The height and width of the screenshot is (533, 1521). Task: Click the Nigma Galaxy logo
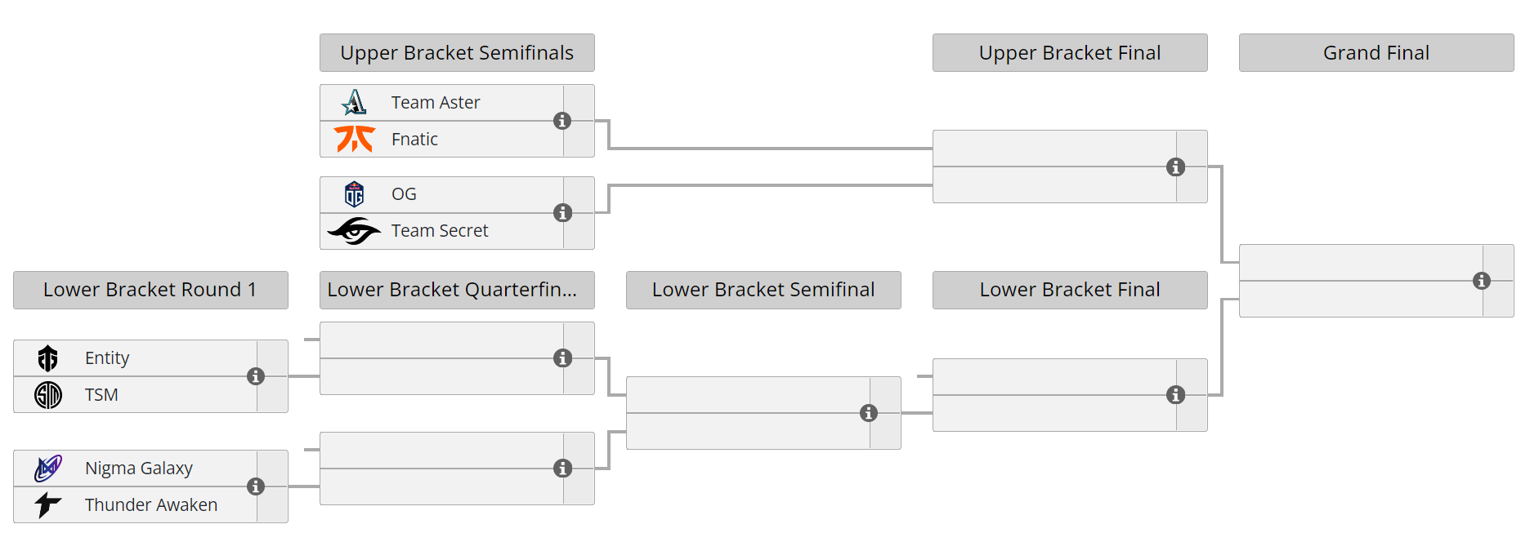point(48,469)
